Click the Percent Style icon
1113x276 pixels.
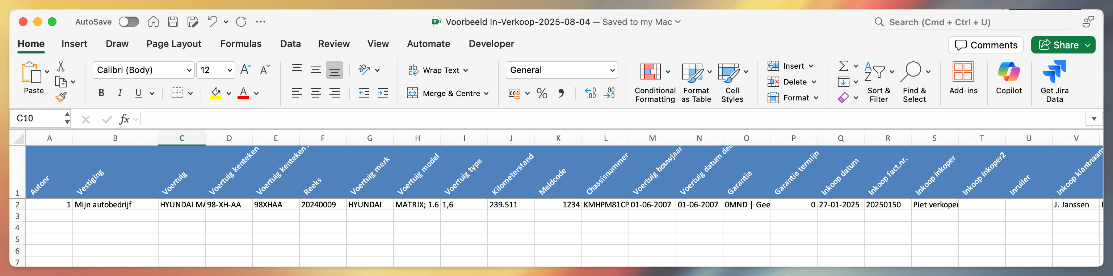point(541,93)
